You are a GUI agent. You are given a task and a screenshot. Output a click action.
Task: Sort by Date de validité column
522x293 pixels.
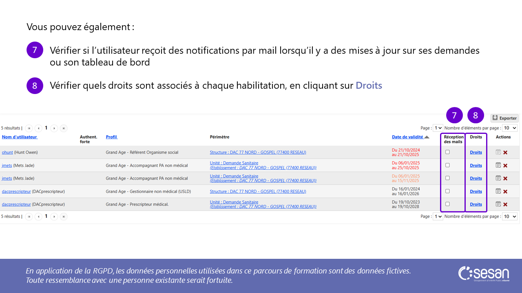point(407,137)
